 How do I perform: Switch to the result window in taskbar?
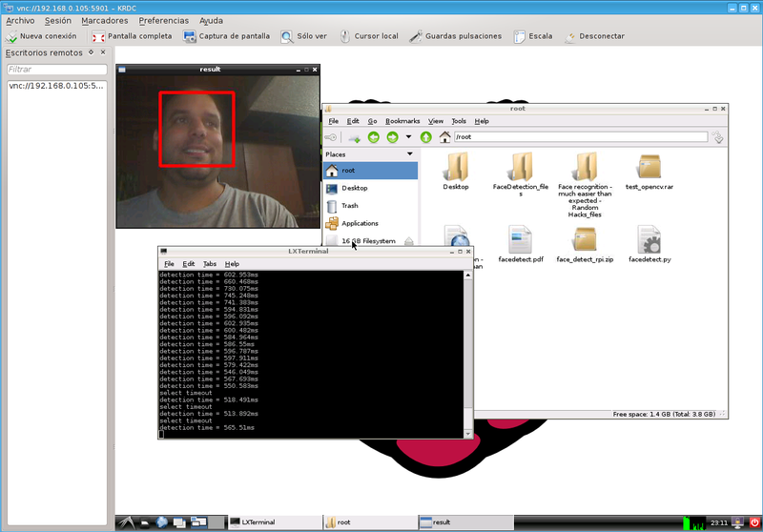point(441,522)
